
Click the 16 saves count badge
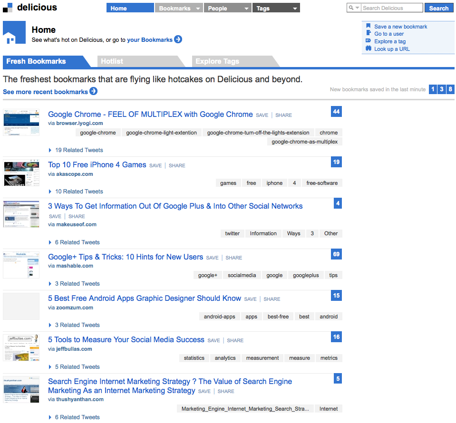(x=336, y=336)
